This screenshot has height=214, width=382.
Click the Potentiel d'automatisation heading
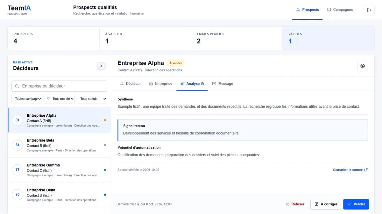(x=139, y=147)
